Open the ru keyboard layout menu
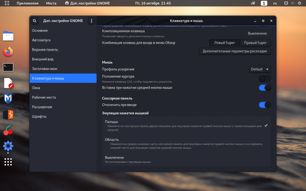 click(x=275, y=3)
